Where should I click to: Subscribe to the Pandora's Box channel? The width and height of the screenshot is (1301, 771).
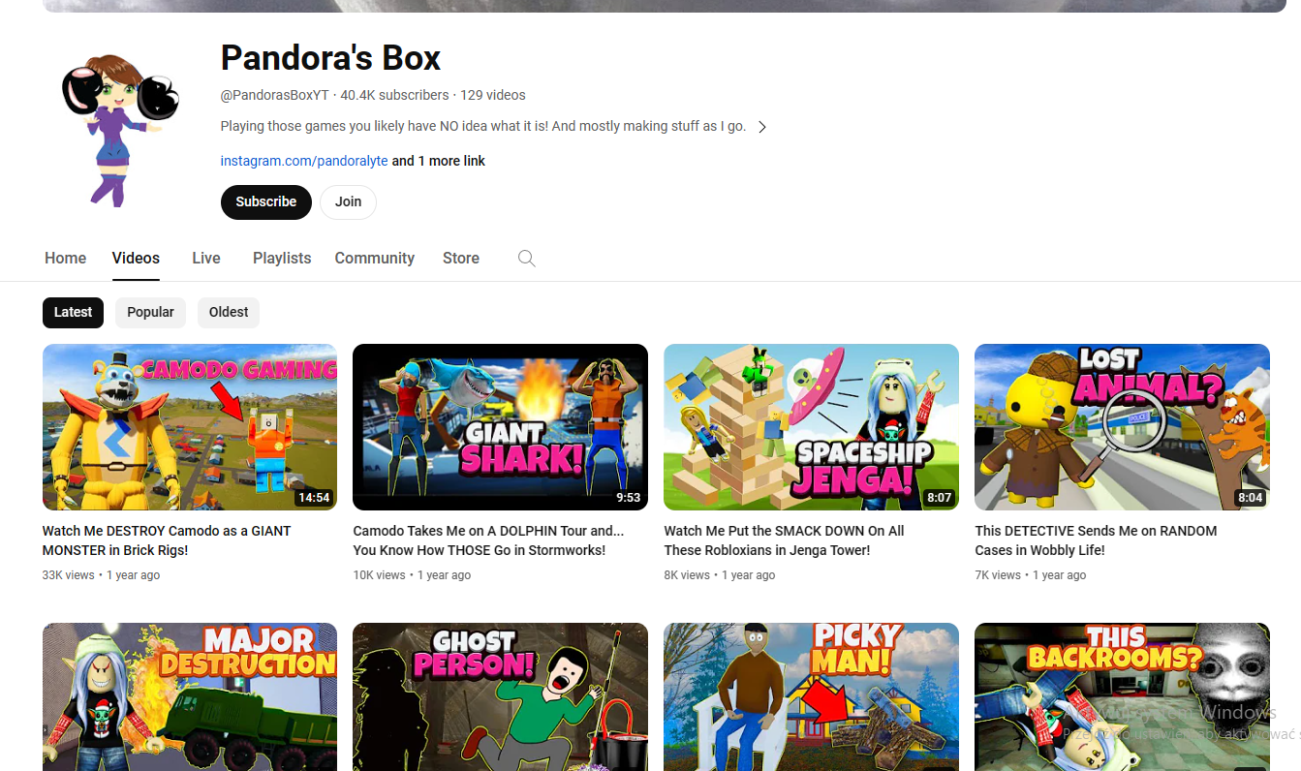tap(266, 202)
